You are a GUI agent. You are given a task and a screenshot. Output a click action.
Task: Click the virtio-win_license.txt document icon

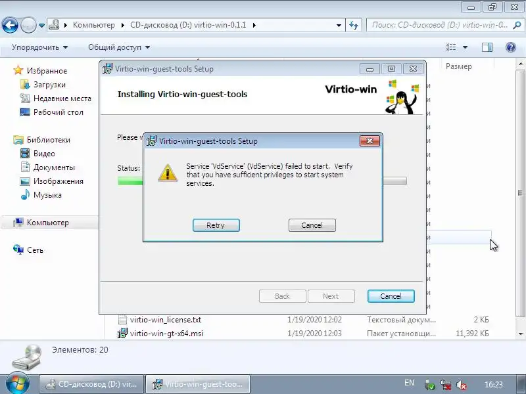tap(122, 320)
